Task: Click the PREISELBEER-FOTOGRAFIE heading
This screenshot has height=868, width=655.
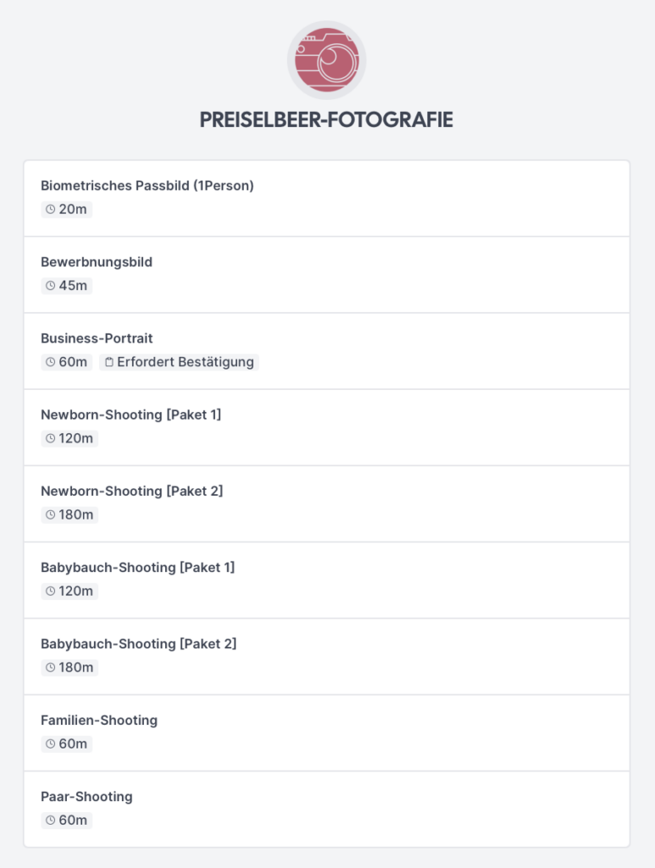Action: tap(326, 120)
